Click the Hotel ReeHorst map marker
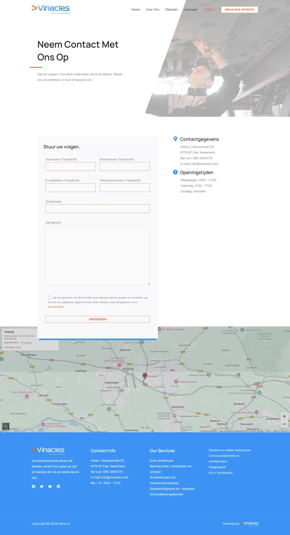 (176, 382)
